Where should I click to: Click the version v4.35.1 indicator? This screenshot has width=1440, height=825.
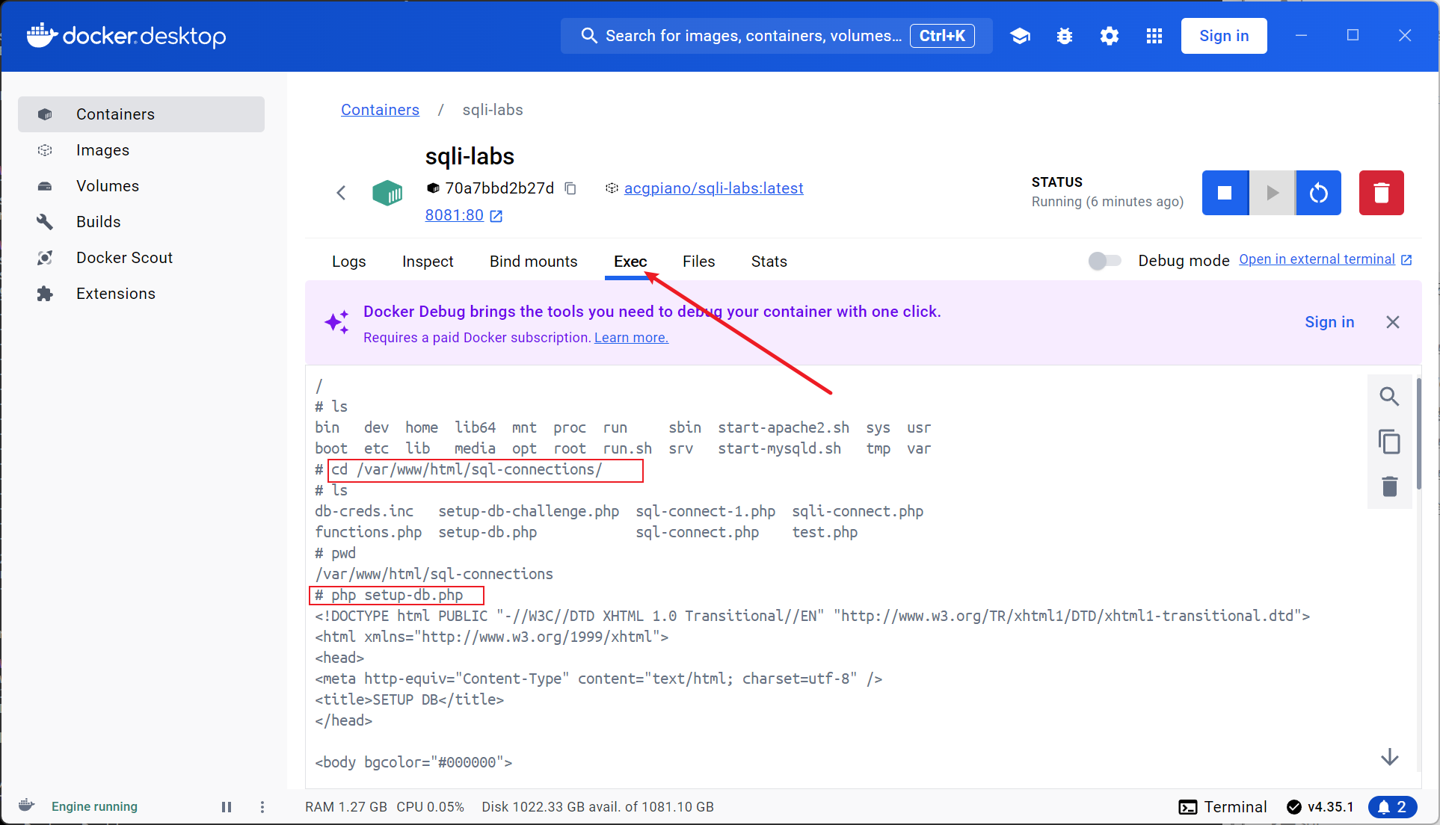[x=1320, y=807]
